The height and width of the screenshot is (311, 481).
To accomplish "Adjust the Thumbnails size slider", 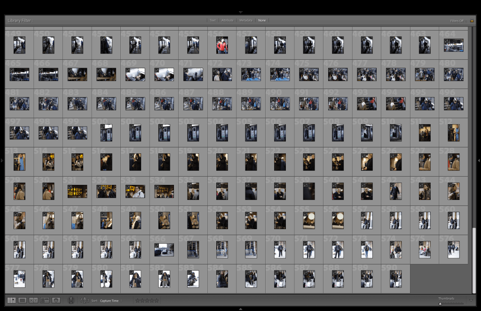I will coord(440,303).
